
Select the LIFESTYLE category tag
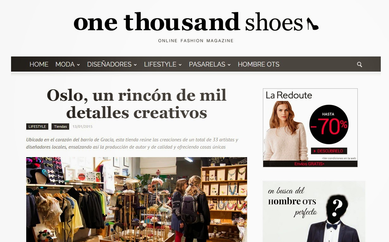(37, 127)
